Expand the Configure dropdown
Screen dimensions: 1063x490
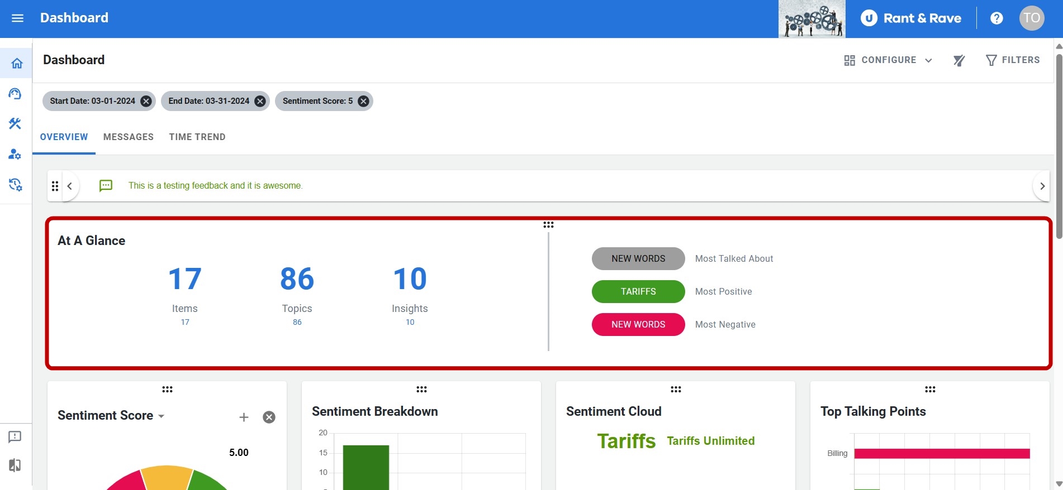[x=888, y=60]
